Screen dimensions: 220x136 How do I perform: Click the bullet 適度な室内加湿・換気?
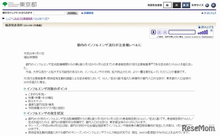click(41, 105)
